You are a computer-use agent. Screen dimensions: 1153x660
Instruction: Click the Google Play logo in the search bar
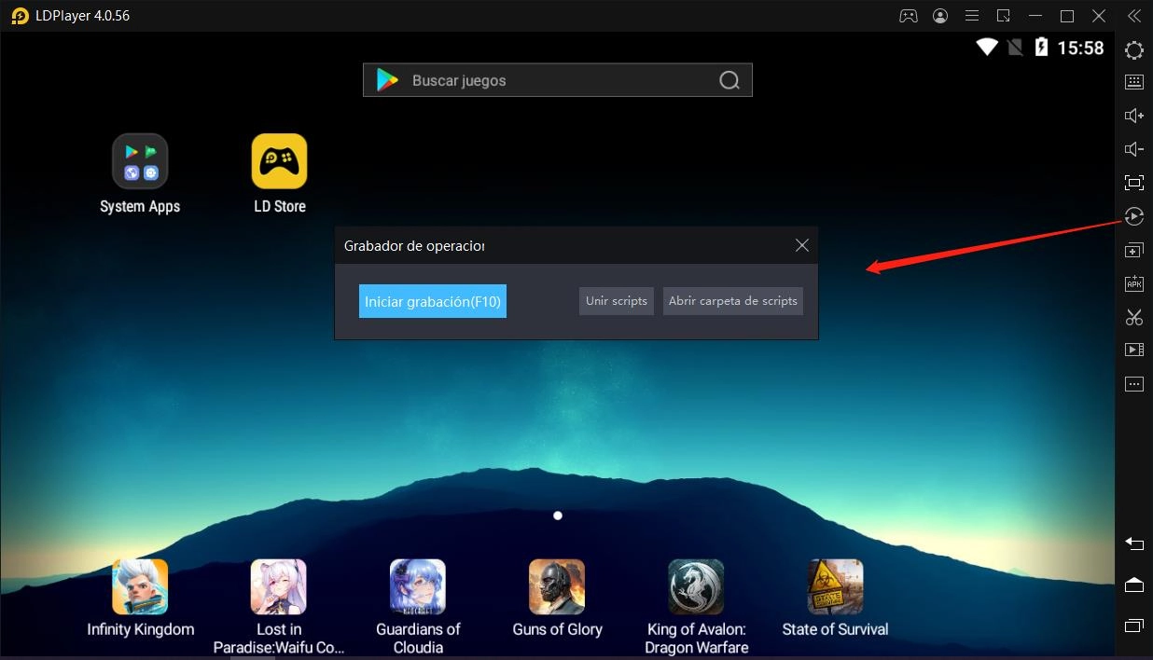tap(387, 80)
